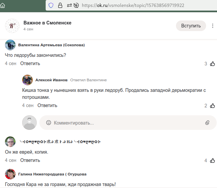The height and width of the screenshot is (188, 217).
Task: Reply to the 'Что ледорубы закончились?' comment
Action: 30,63
